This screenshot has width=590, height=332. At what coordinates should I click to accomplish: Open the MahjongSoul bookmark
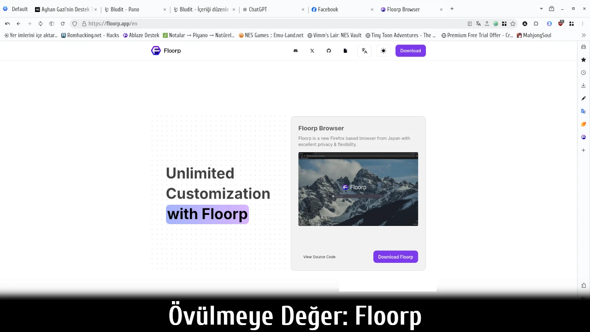[534, 35]
